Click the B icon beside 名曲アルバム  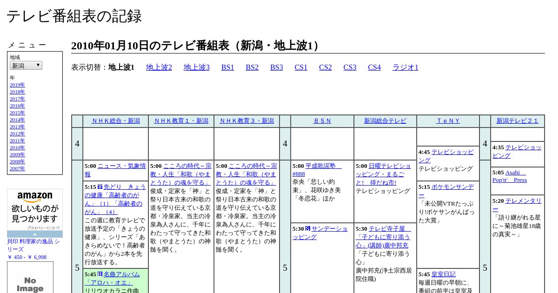click(100, 274)
